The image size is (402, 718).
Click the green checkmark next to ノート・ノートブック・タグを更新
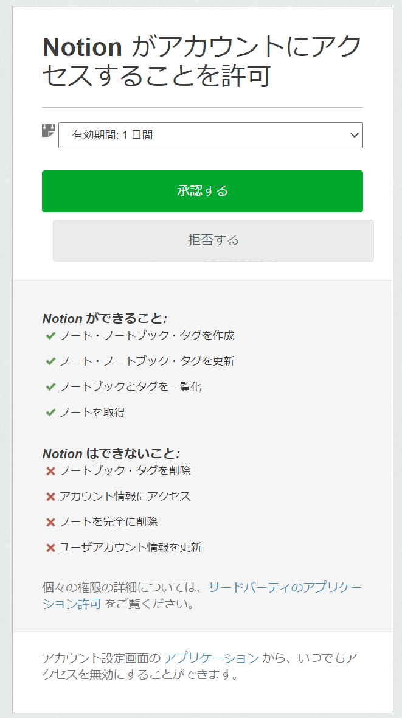[50, 362]
